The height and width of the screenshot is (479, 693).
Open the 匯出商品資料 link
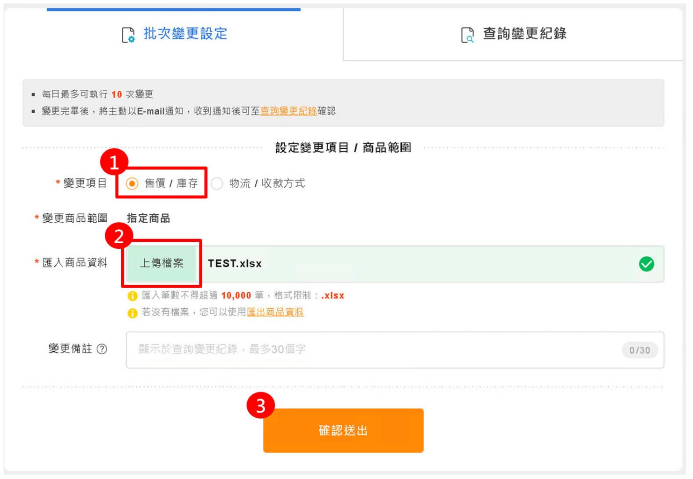[x=275, y=312]
